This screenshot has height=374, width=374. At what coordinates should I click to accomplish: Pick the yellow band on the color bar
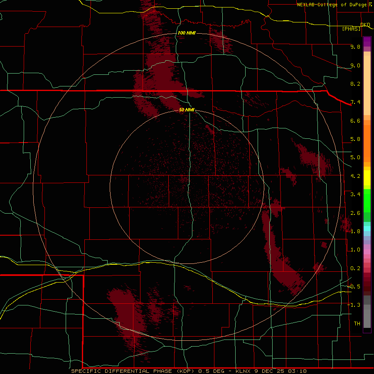coord(367,178)
